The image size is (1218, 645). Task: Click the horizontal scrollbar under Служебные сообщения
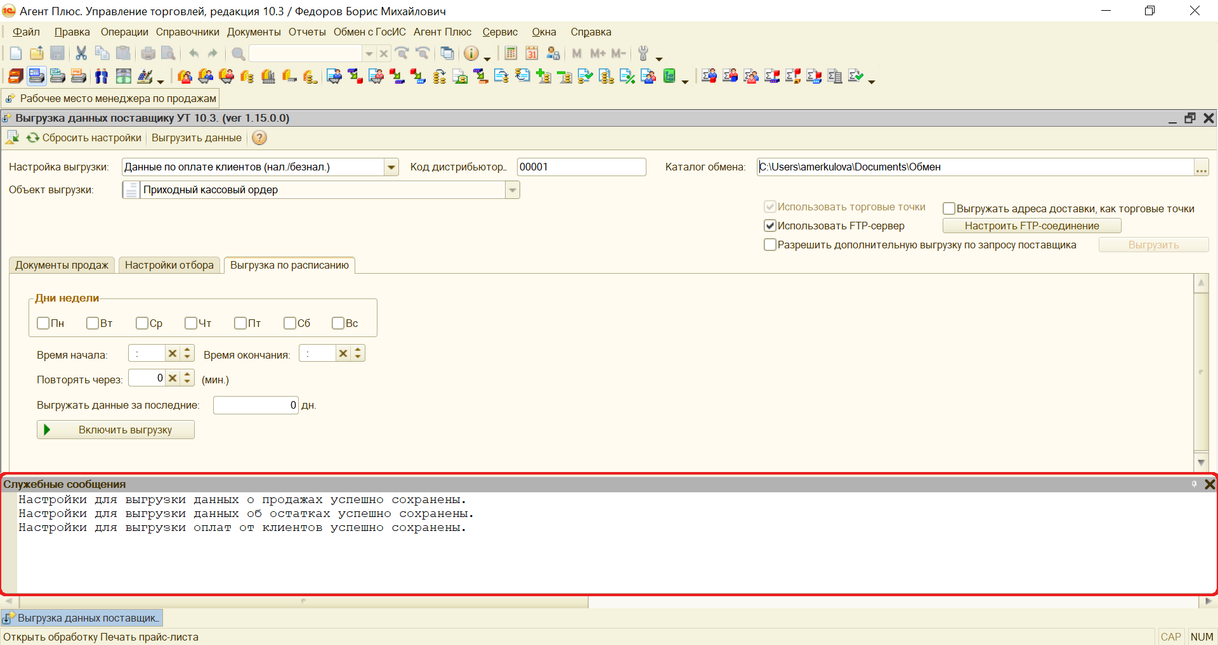tap(304, 601)
